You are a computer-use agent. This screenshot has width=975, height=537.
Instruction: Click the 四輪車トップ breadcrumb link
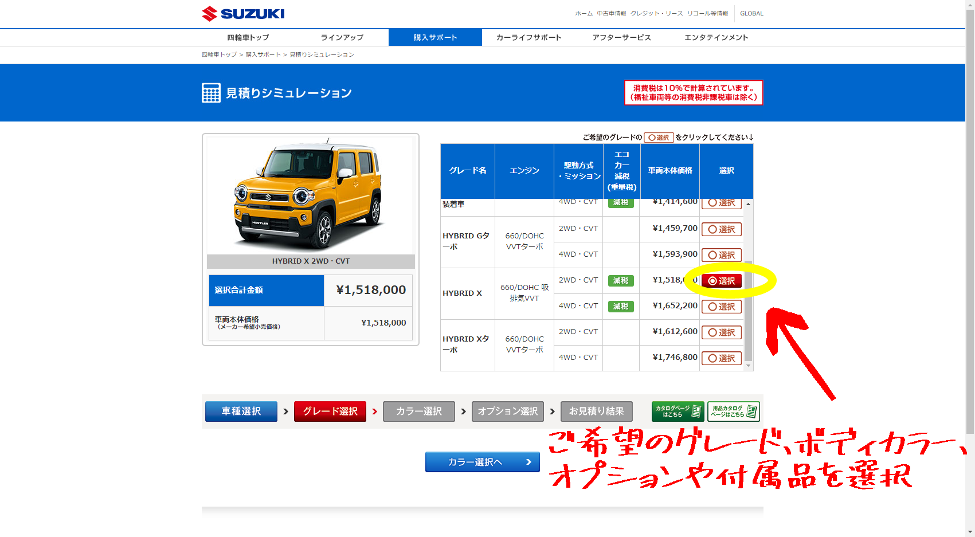pyautogui.click(x=219, y=54)
